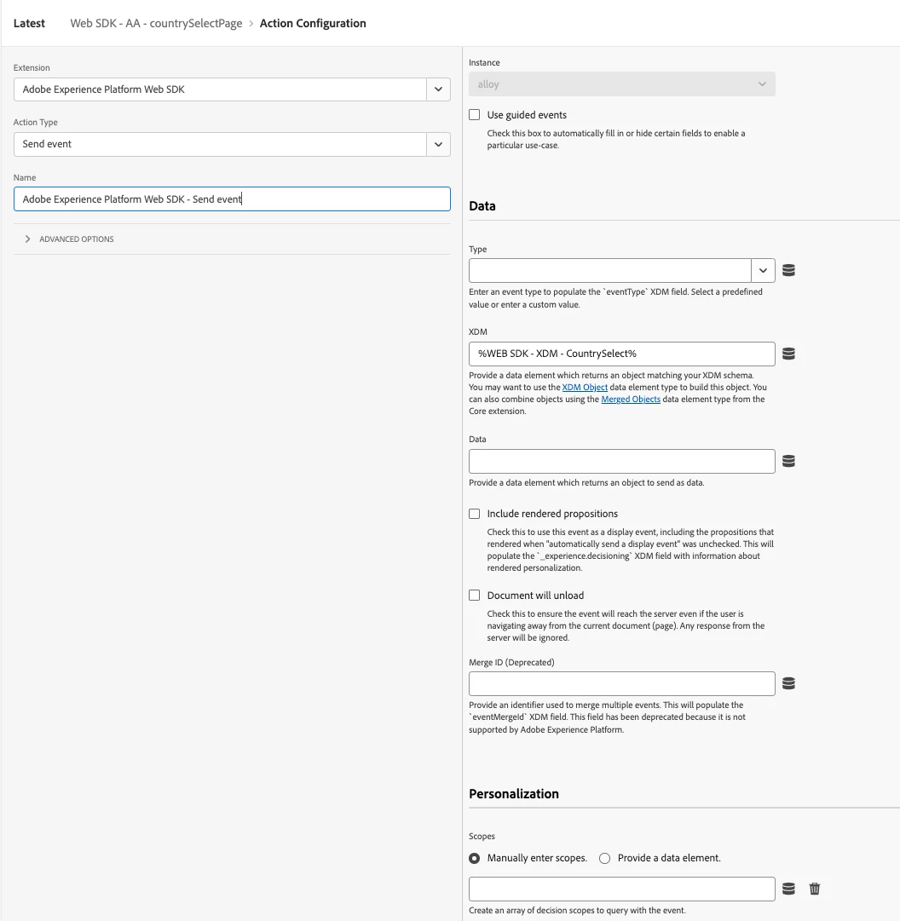The height and width of the screenshot is (921, 900).
Task: Expand the Advanced Options section
Action: [x=69, y=239]
